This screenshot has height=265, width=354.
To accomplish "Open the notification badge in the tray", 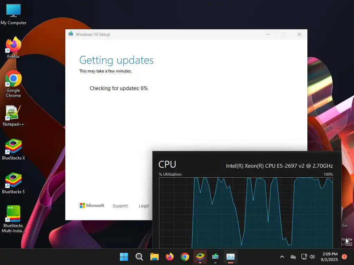I will coord(344,257).
